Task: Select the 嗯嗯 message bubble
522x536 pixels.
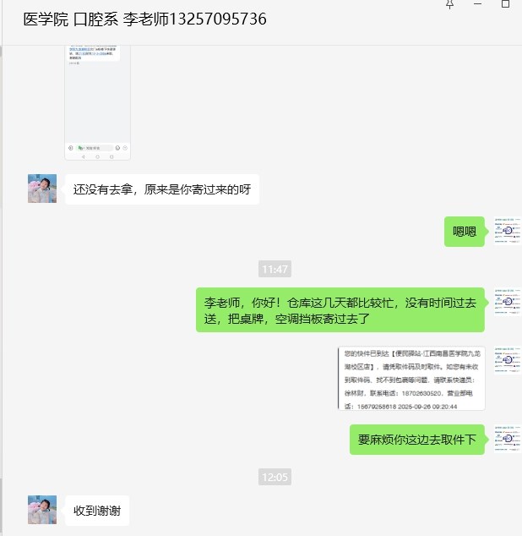Action: [x=465, y=232]
